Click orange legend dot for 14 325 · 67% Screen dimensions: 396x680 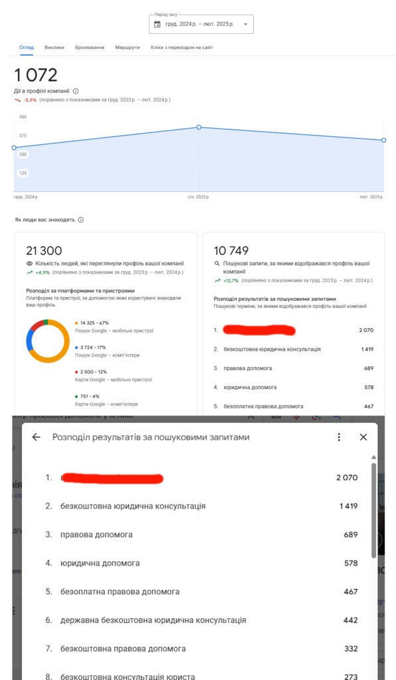pyautogui.click(x=77, y=323)
